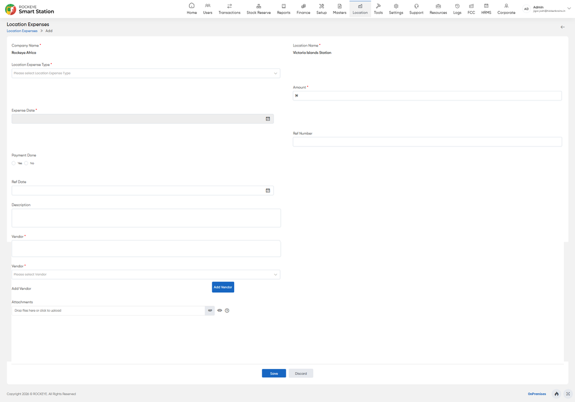Open the Logs clock icon in navigation
This screenshot has width=575, height=402.
pyautogui.click(x=457, y=6)
